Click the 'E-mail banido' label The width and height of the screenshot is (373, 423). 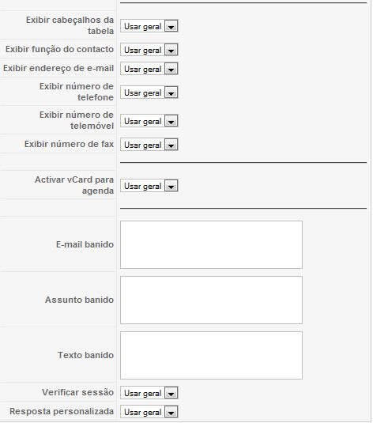[85, 244]
